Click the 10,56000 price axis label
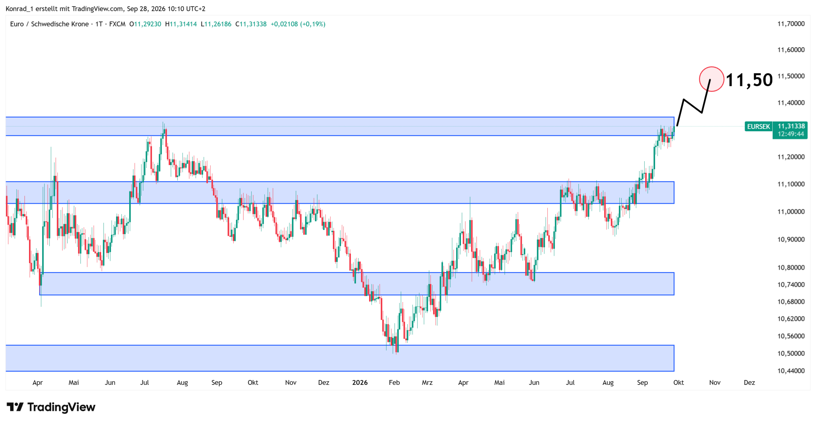Screen dimensions: 816x424 coord(790,336)
